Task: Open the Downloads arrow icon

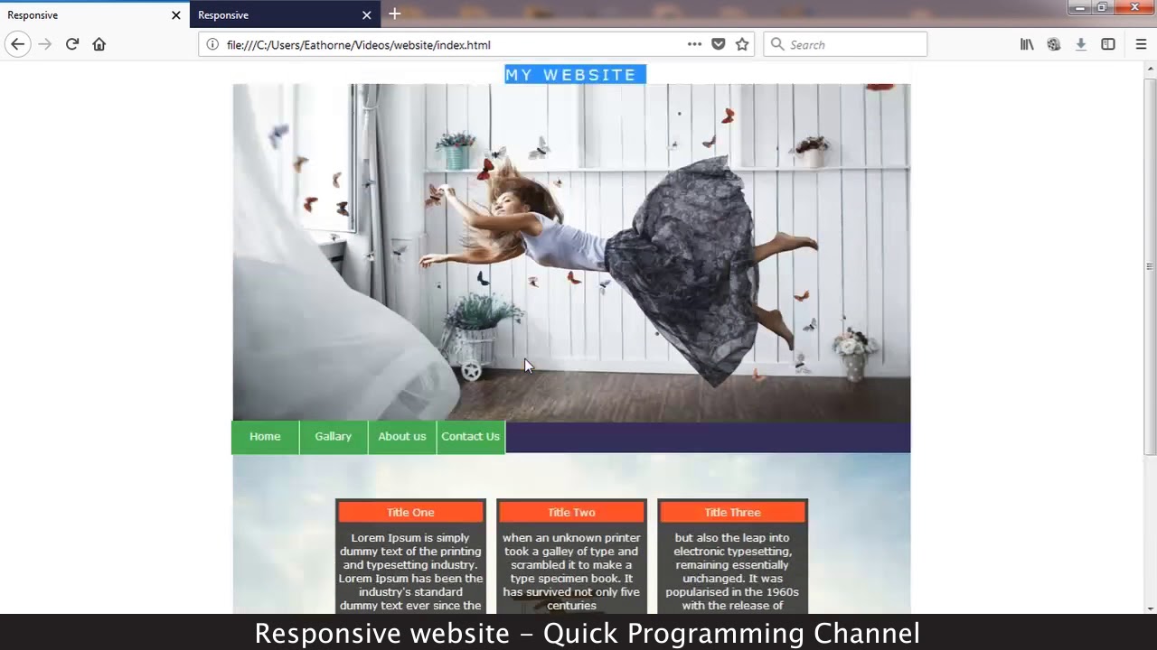Action: click(1081, 44)
